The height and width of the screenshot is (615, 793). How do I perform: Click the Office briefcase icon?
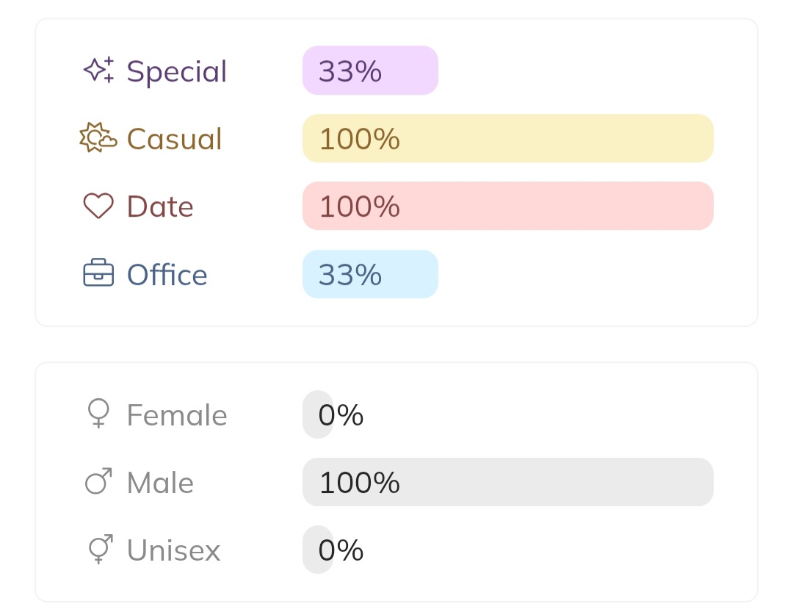click(98, 273)
